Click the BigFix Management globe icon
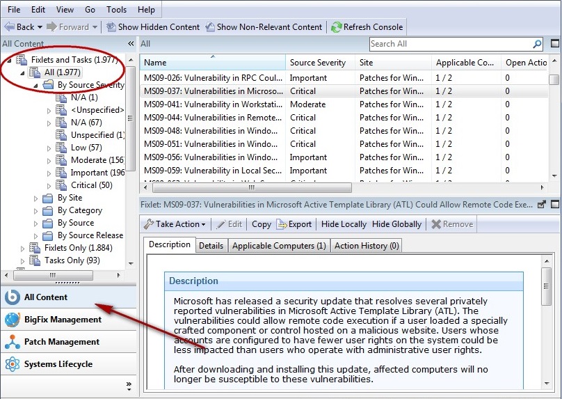 tap(13, 320)
